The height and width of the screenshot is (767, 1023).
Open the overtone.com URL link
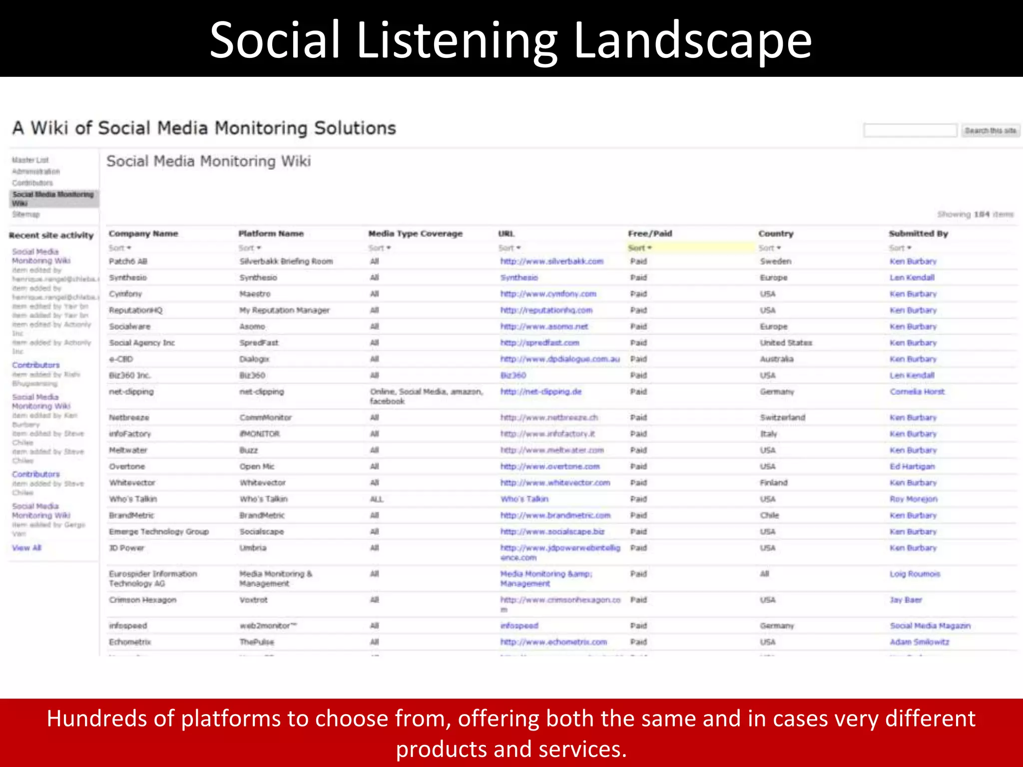(550, 466)
